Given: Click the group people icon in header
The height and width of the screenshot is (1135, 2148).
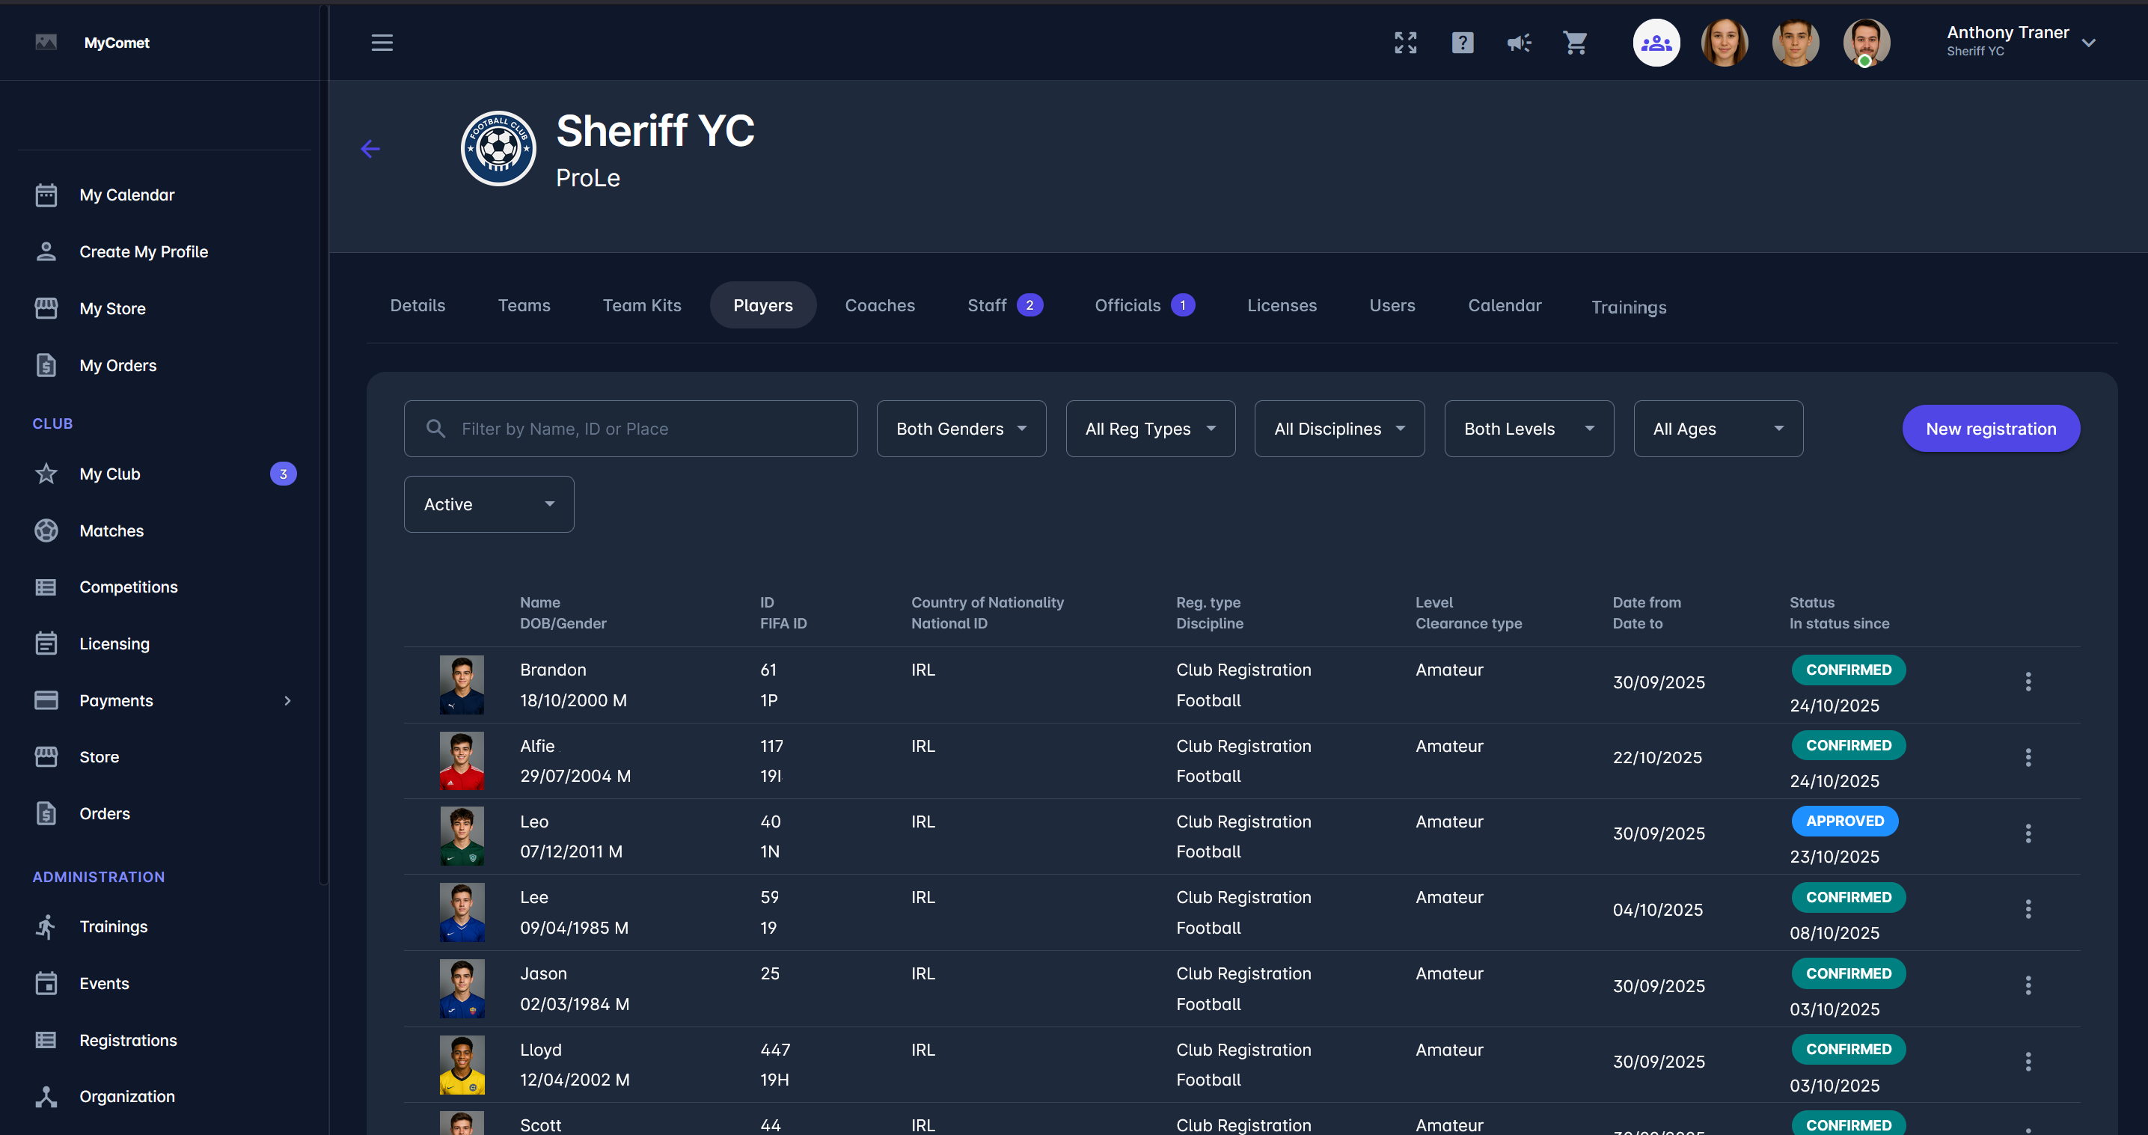Looking at the screenshot, I should pos(1655,43).
